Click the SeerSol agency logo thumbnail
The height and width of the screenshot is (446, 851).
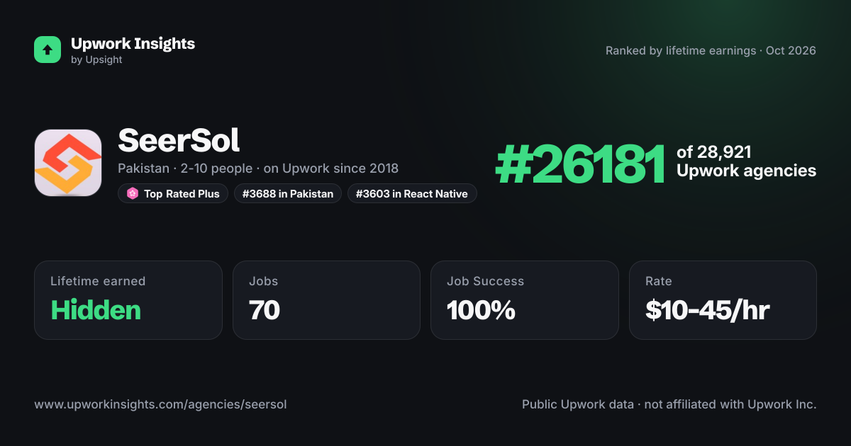click(x=68, y=163)
